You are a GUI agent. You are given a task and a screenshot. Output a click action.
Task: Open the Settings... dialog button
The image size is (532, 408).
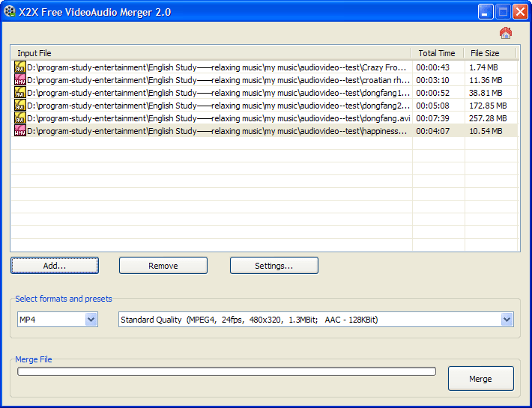coord(273,266)
